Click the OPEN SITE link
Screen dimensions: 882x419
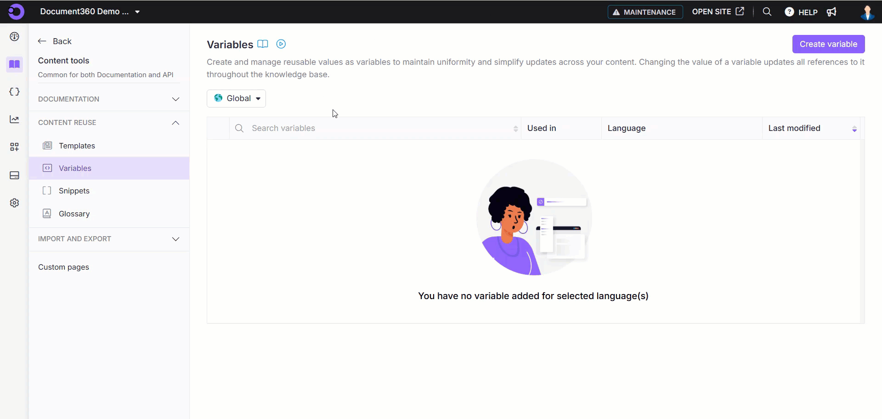[718, 11]
